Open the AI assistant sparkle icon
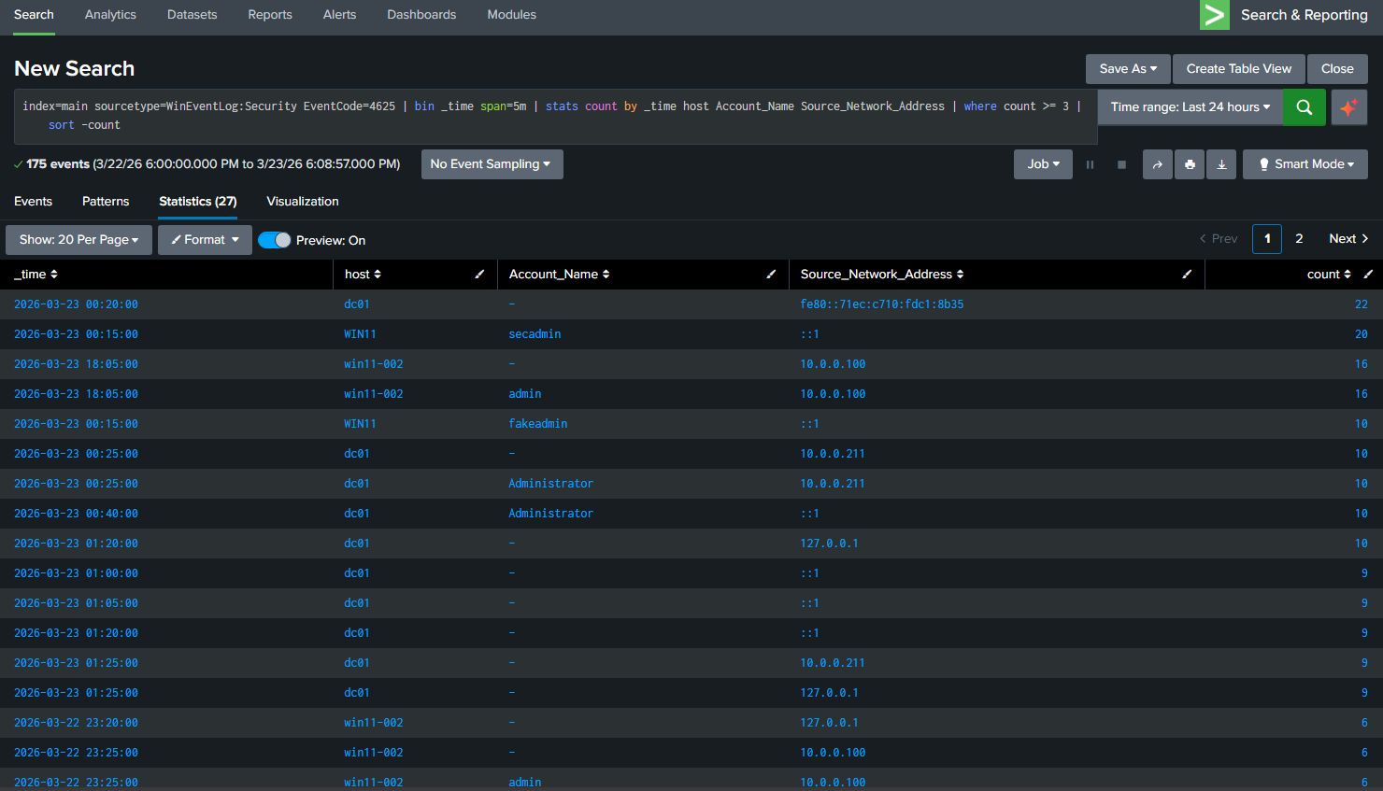 coord(1349,106)
